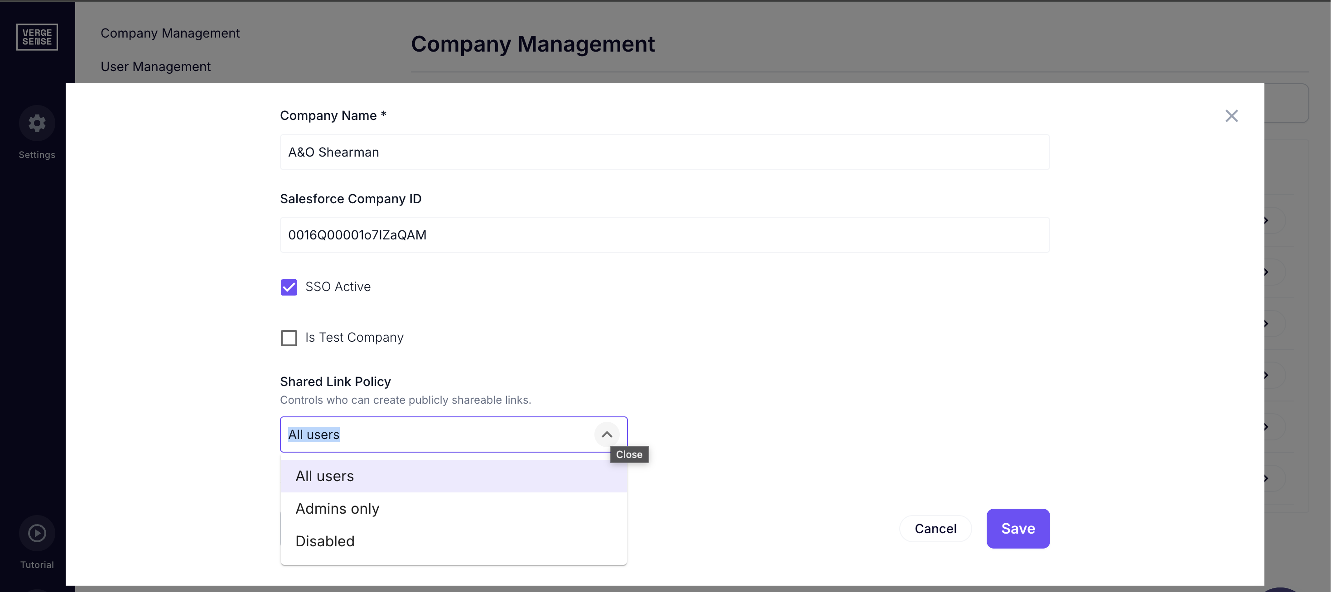The image size is (1331, 592).
Task: Choose the Admins only option
Action: point(453,508)
